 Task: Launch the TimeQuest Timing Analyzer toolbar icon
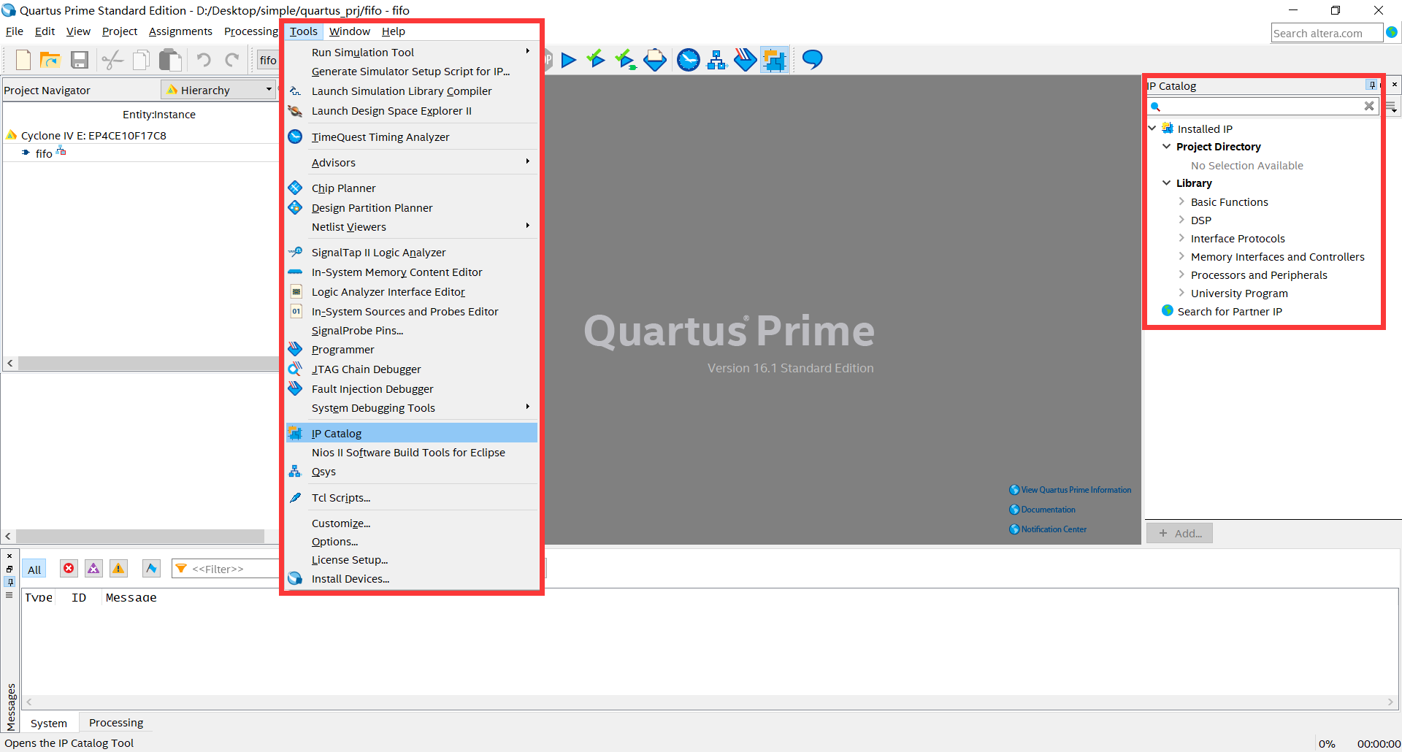(x=689, y=60)
